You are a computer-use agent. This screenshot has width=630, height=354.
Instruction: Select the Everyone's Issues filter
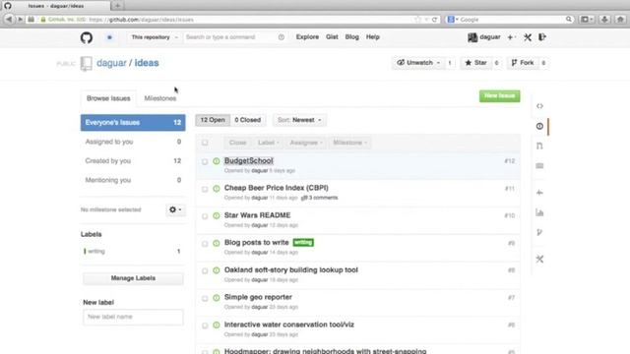point(133,122)
